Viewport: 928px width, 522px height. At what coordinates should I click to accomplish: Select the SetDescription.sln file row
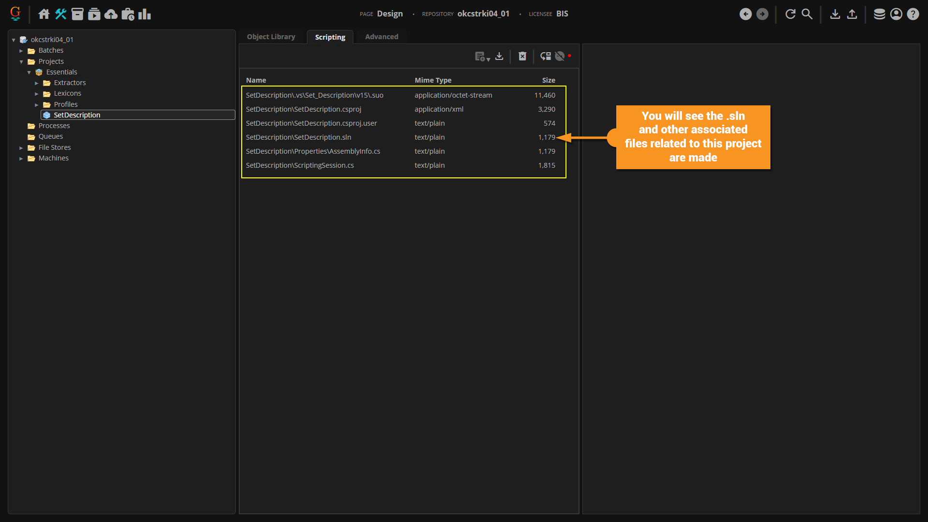pos(298,137)
